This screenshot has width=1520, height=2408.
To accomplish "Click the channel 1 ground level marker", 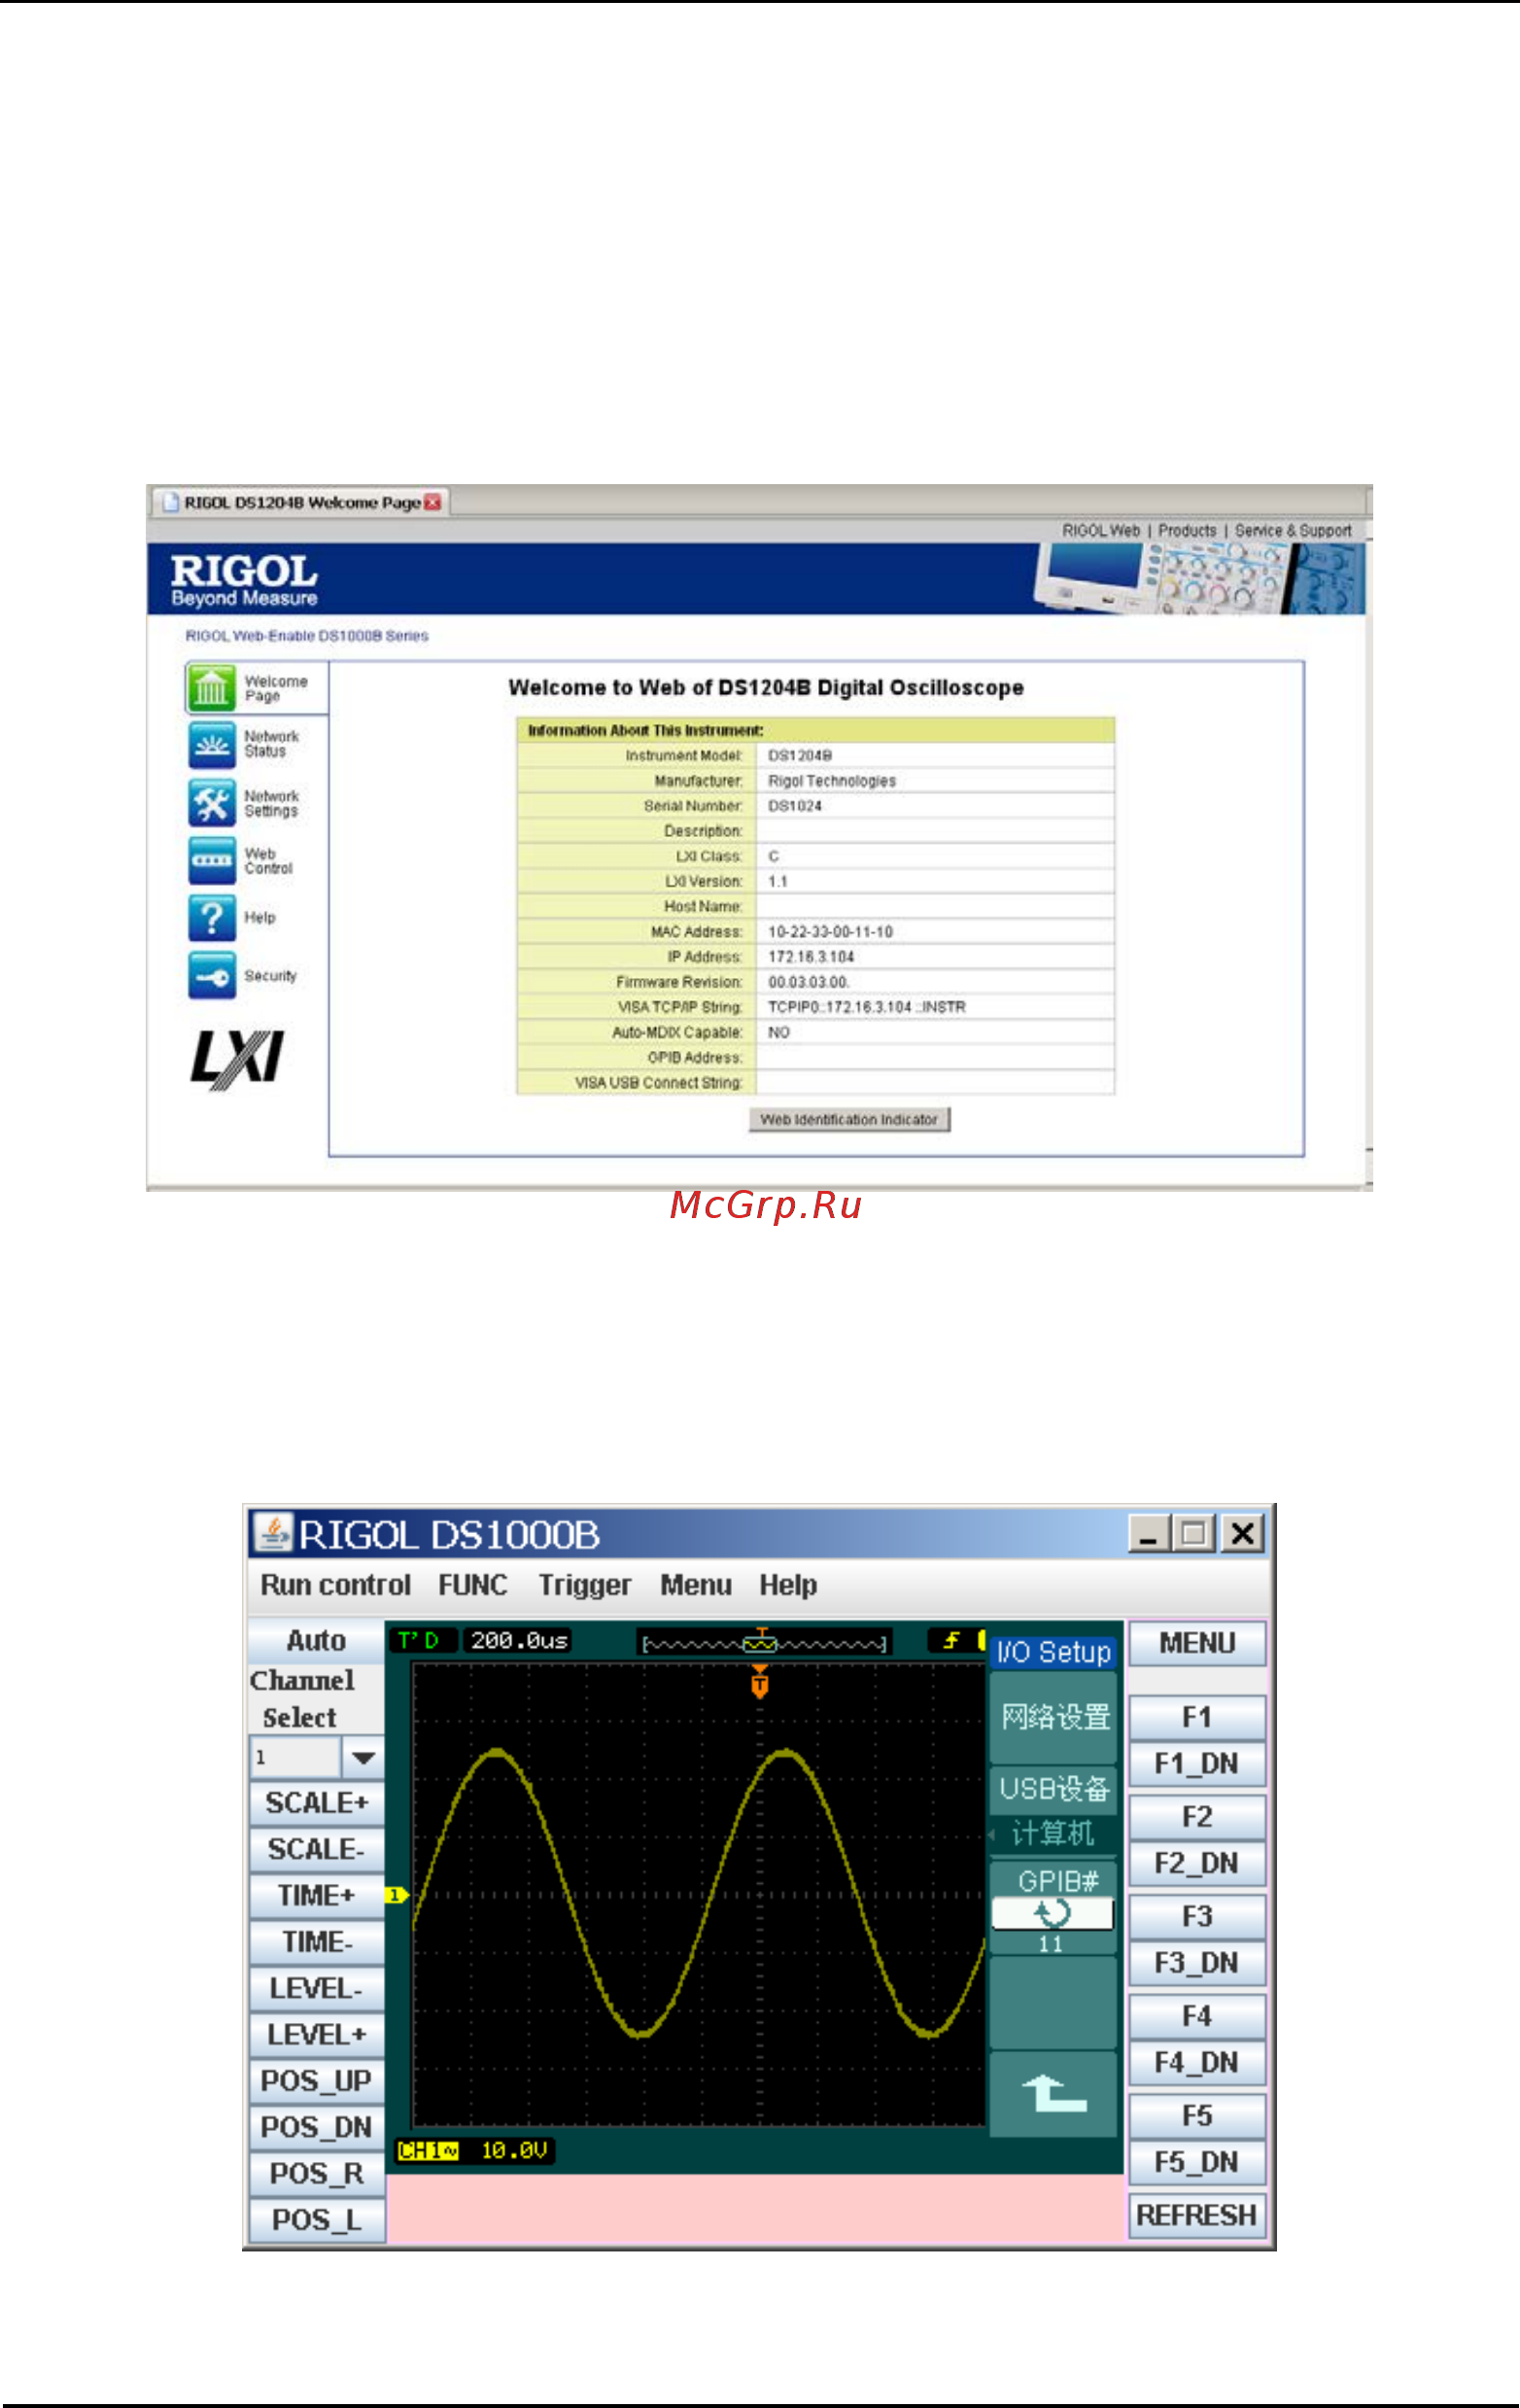I will point(396,1895).
